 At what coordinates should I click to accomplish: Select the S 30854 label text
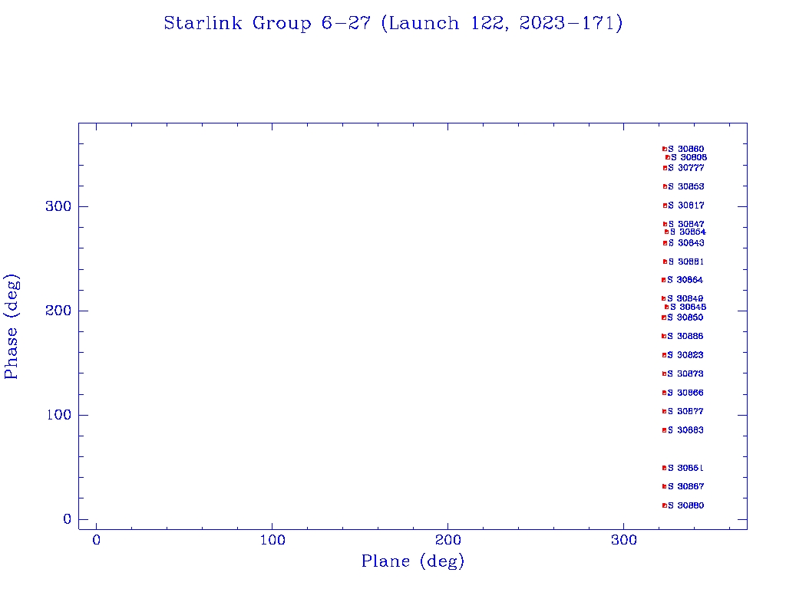point(688,232)
